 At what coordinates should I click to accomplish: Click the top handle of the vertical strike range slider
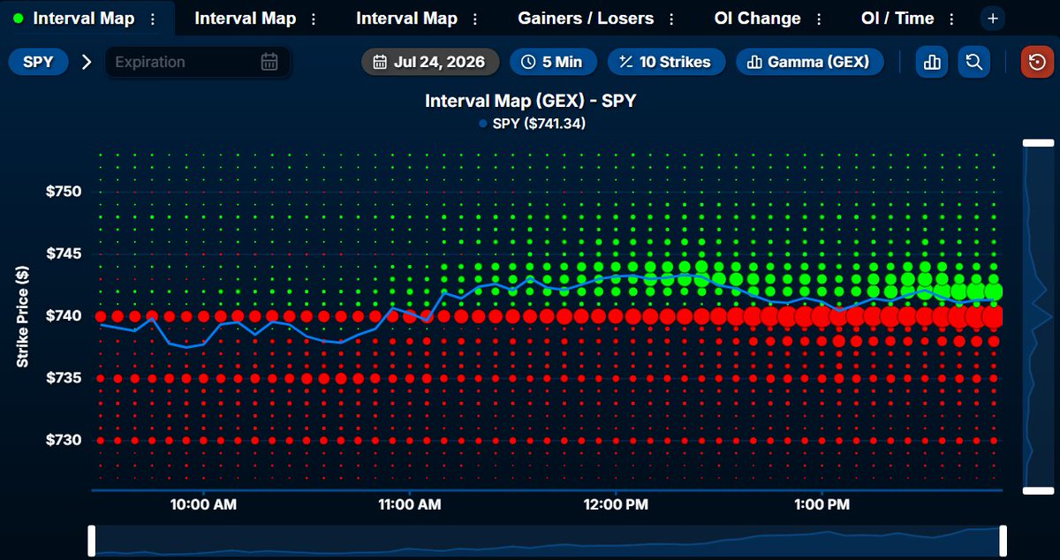(1038, 142)
